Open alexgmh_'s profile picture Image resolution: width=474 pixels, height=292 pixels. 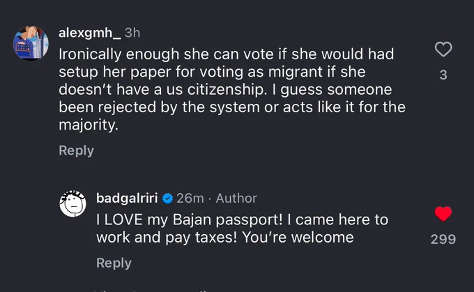pos(31,43)
